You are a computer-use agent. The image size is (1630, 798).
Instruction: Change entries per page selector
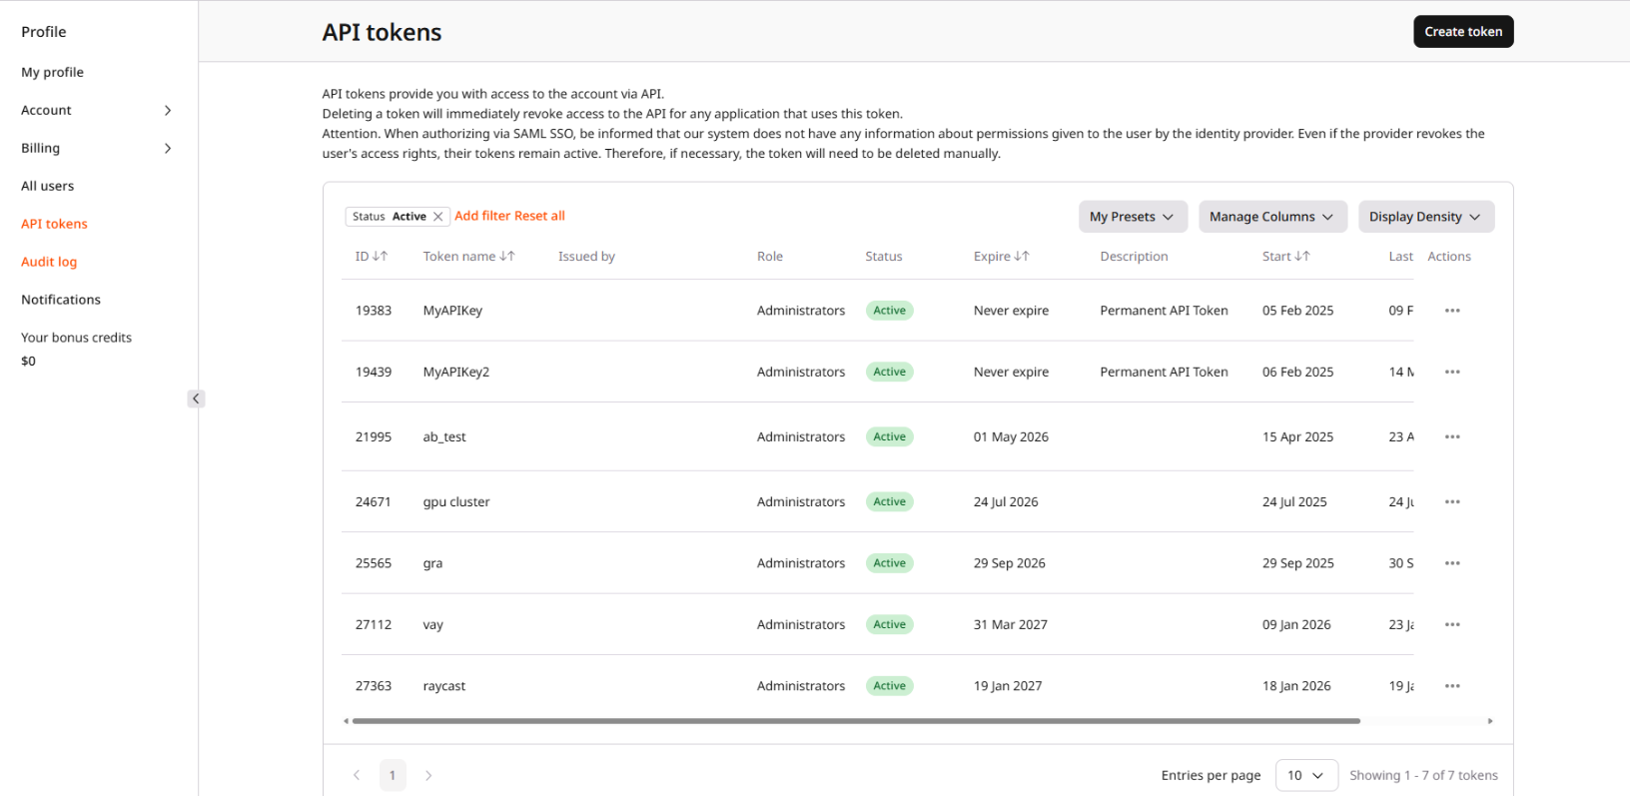[1305, 775]
